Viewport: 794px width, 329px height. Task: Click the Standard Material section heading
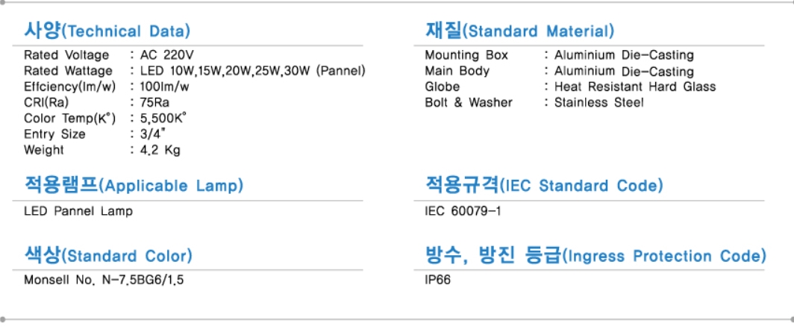(519, 31)
